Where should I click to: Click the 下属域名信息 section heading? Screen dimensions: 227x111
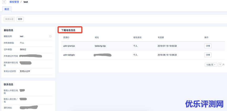tap(68, 30)
